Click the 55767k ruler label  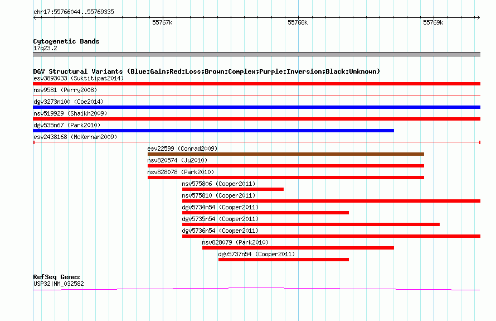click(162, 22)
